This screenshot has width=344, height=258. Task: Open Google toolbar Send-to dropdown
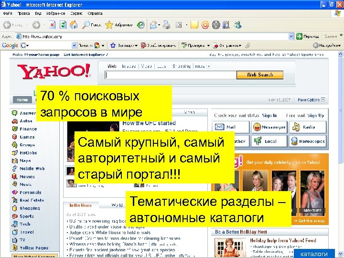(227, 45)
